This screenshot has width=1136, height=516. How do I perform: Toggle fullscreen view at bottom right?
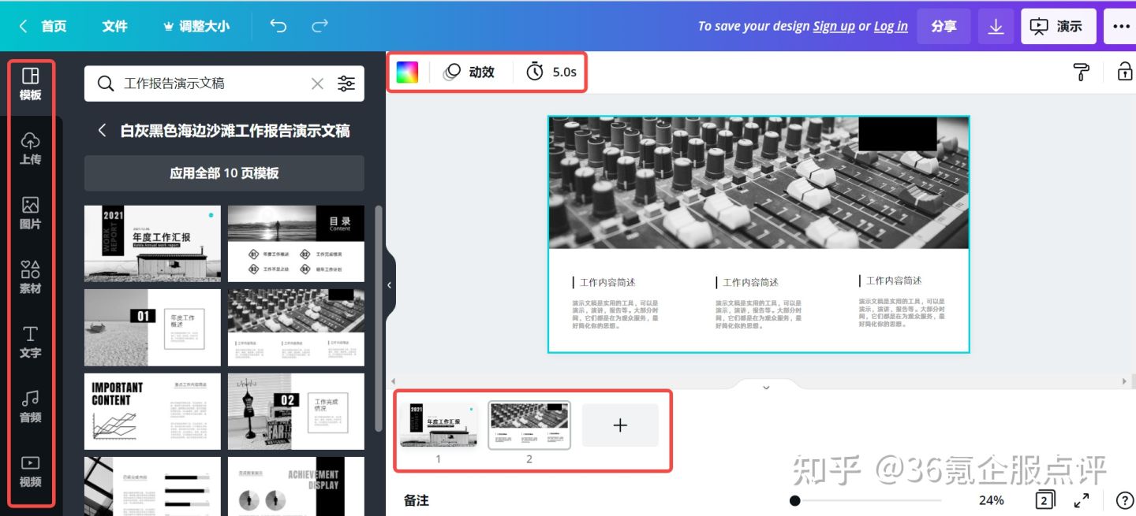[1082, 499]
